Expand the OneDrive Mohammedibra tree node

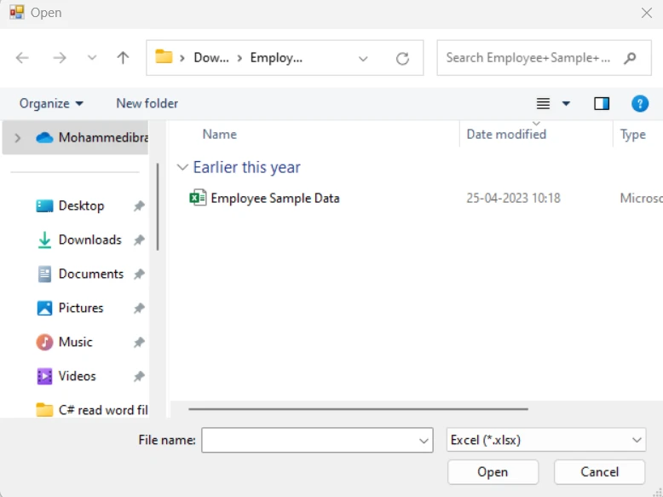point(17,137)
